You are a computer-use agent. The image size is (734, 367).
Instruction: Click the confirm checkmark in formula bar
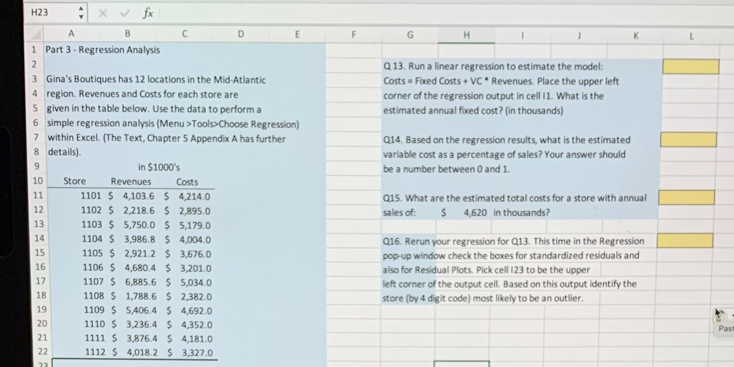point(125,13)
